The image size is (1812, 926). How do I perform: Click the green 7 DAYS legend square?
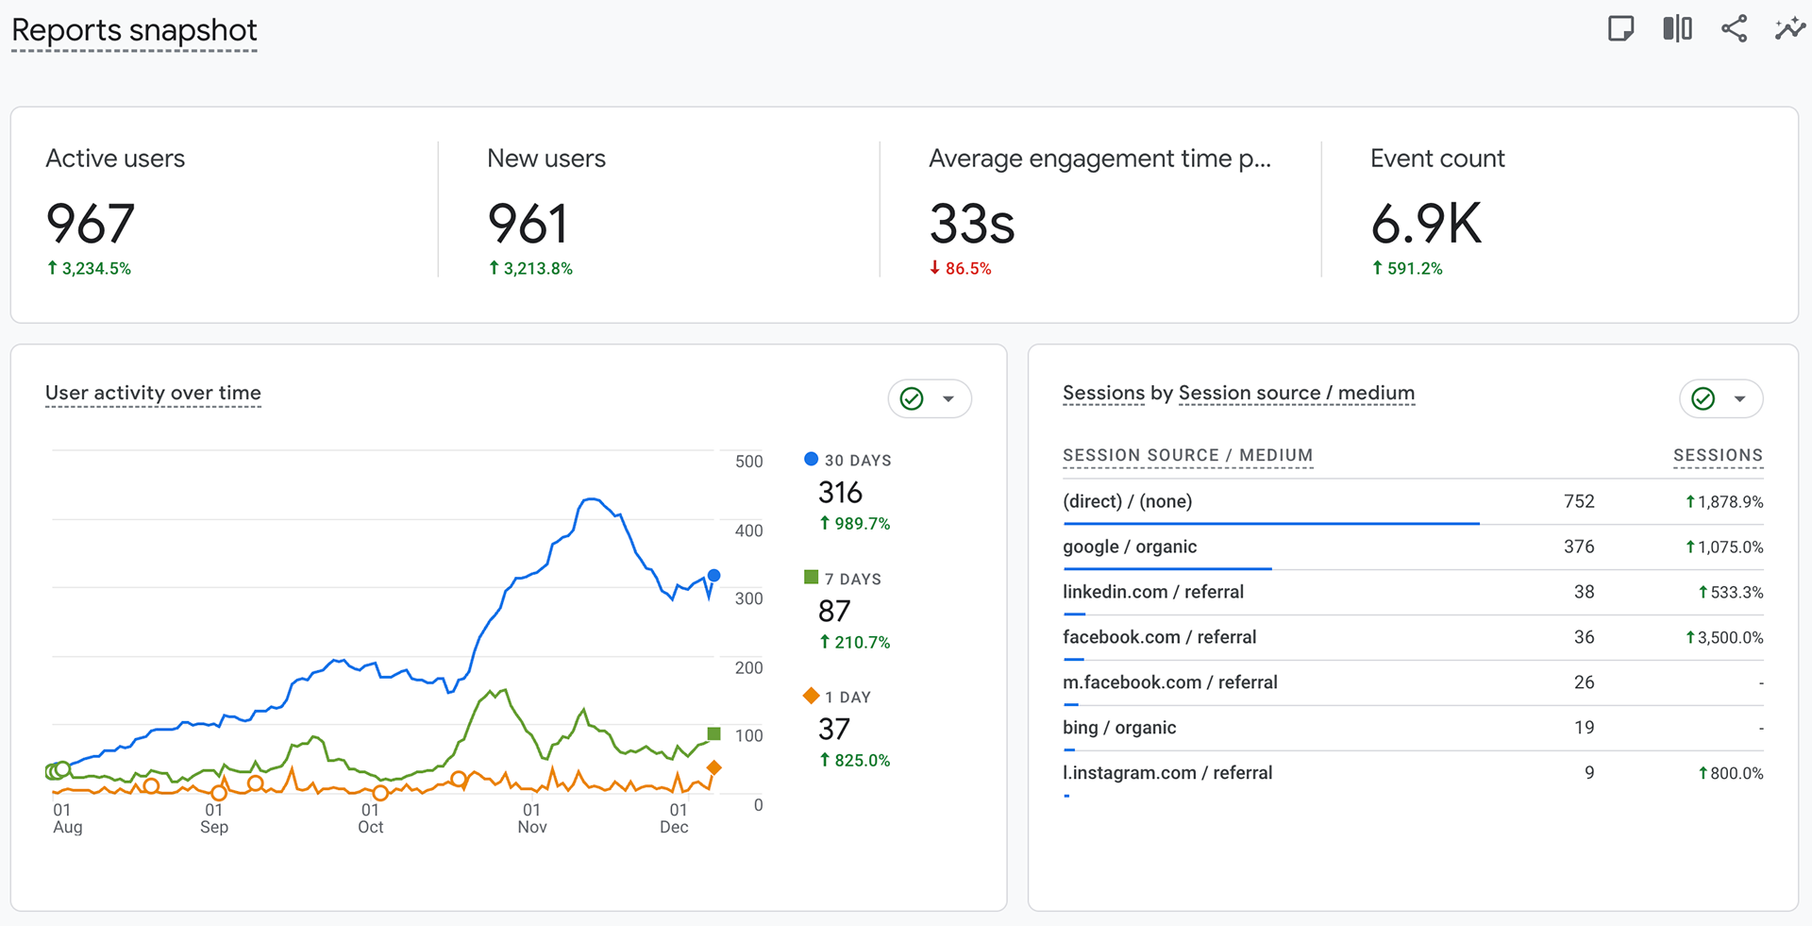[811, 577]
